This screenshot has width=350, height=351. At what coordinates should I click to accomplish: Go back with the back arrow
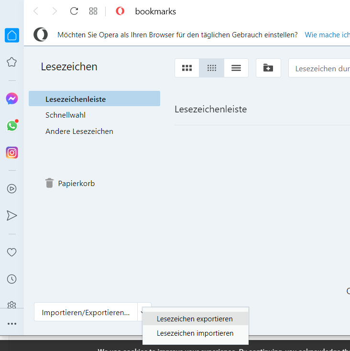tap(36, 11)
